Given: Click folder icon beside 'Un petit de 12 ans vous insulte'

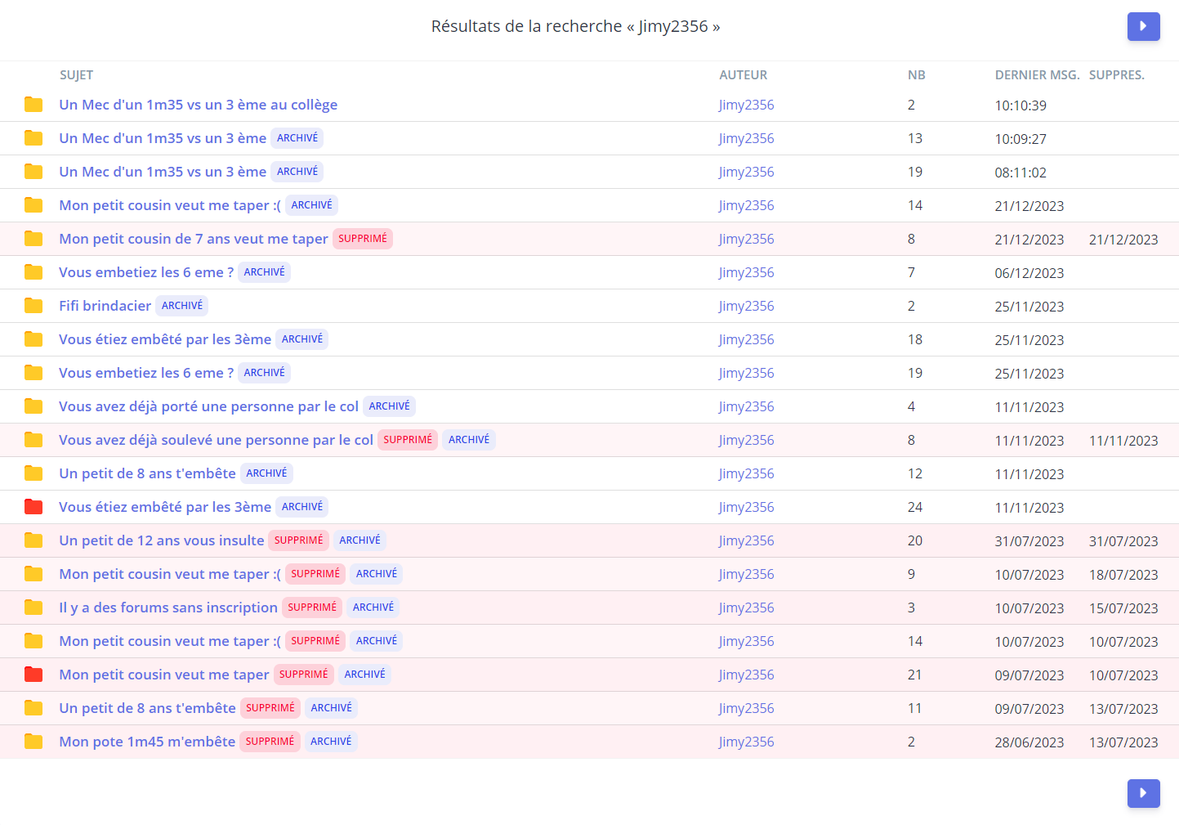Looking at the screenshot, I should pos(33,540).
